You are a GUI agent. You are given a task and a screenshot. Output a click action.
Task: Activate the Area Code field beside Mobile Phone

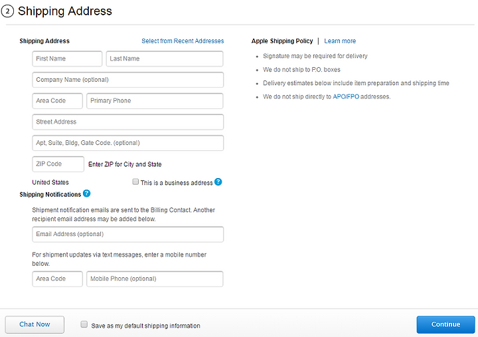pyautogui.click(x=57, y=279)
